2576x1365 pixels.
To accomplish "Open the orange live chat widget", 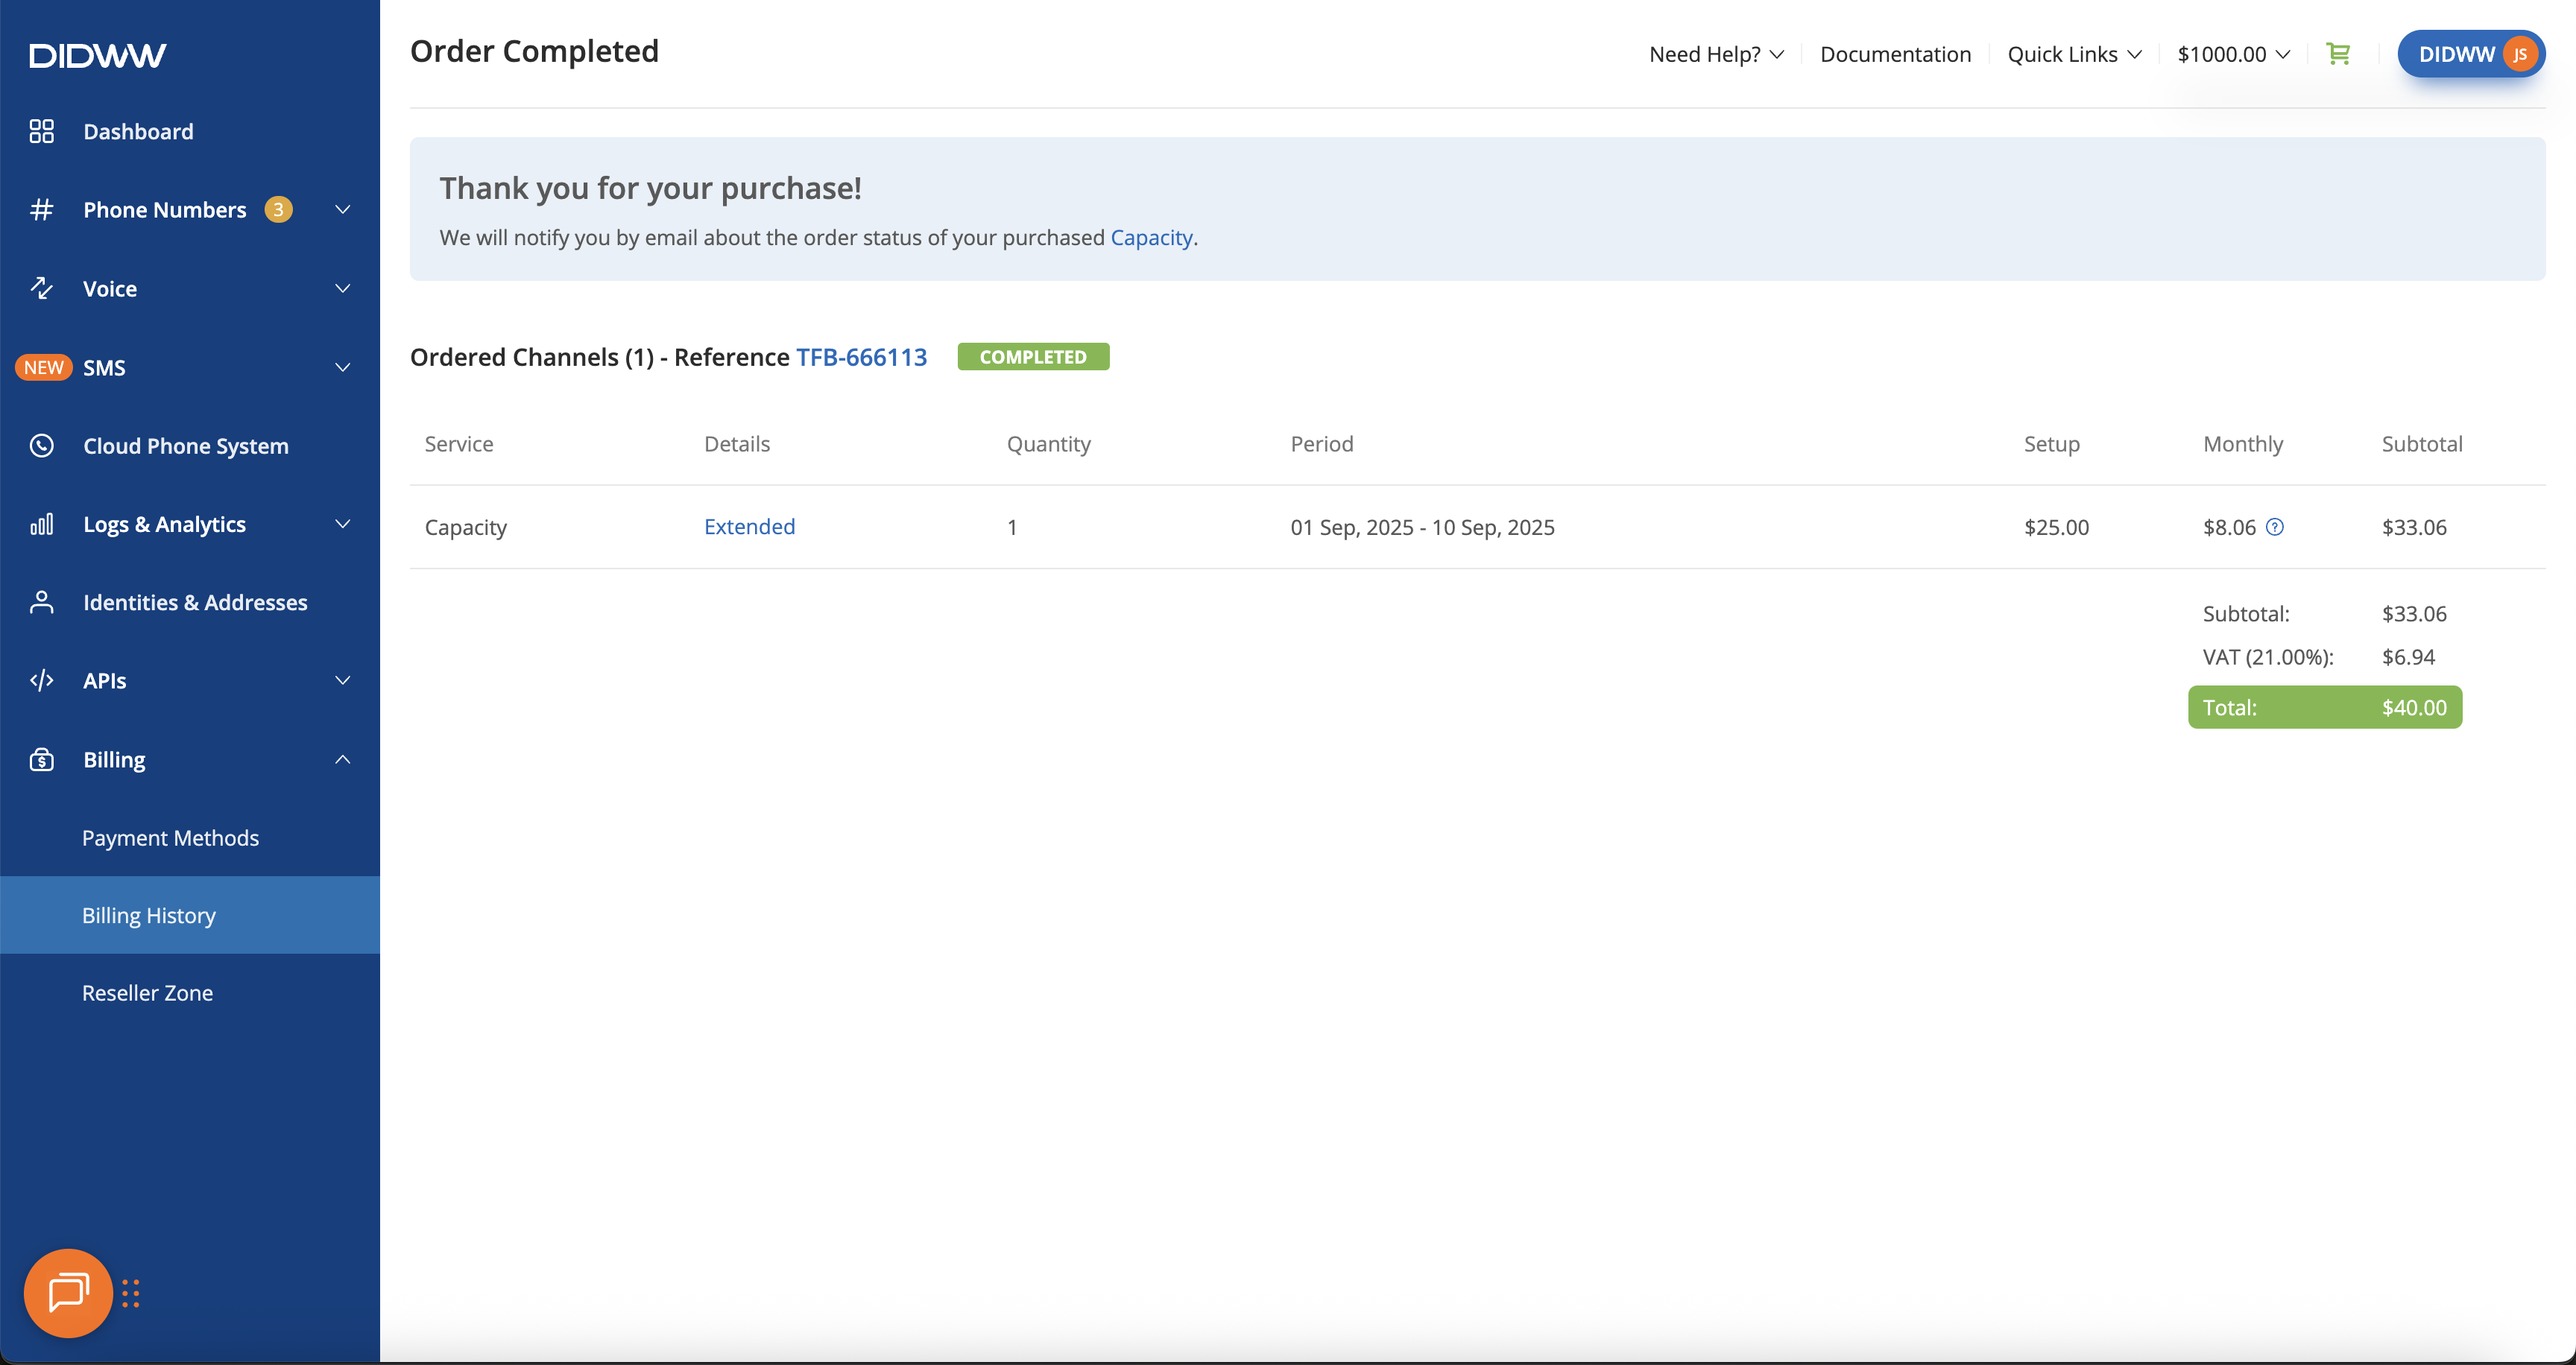I will coord(68,1293).
